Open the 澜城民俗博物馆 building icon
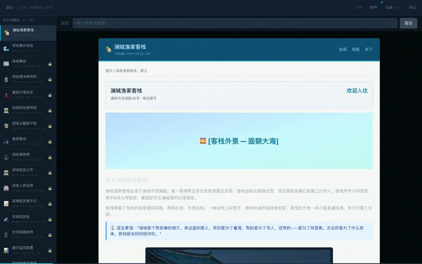Image resolution: width=422 pixels, height=264 pixels. (x=6, y=110)
